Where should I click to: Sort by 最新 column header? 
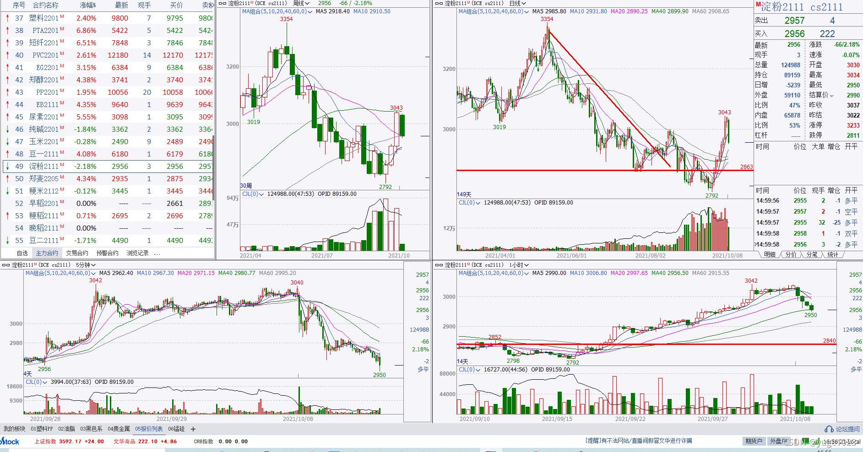[x=121, y=5]
